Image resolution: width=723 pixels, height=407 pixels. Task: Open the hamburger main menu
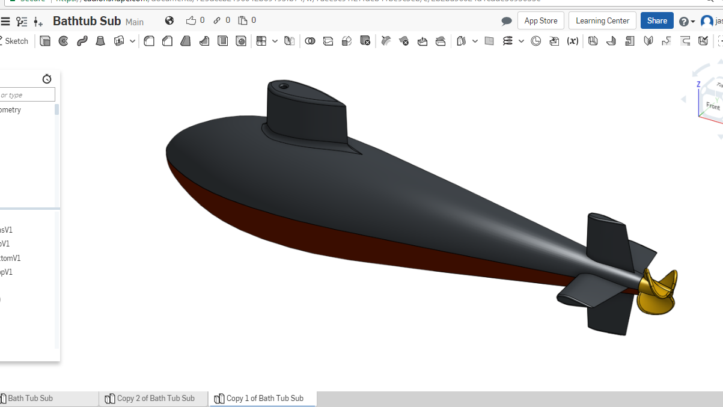(5, 22)
